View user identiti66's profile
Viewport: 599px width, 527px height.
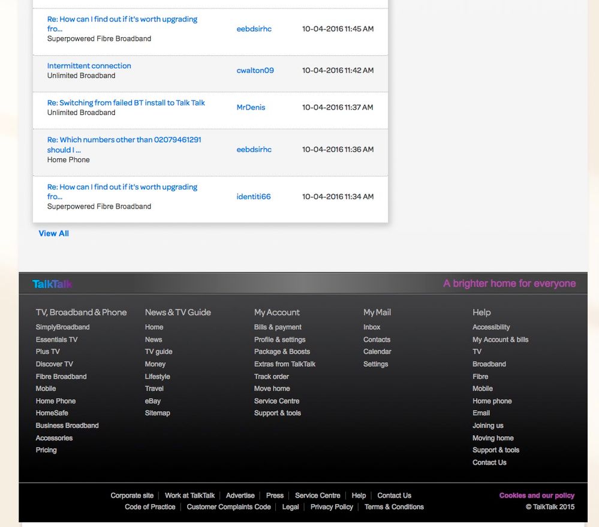click(254, 197)
